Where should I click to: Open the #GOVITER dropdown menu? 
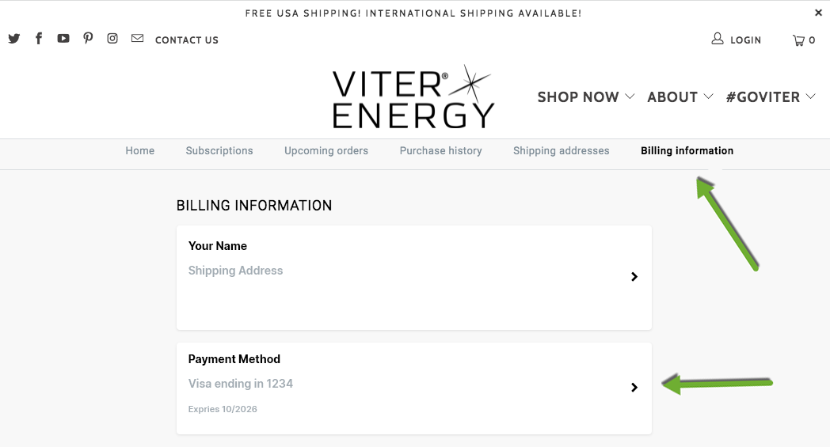(x=771, y=97)
